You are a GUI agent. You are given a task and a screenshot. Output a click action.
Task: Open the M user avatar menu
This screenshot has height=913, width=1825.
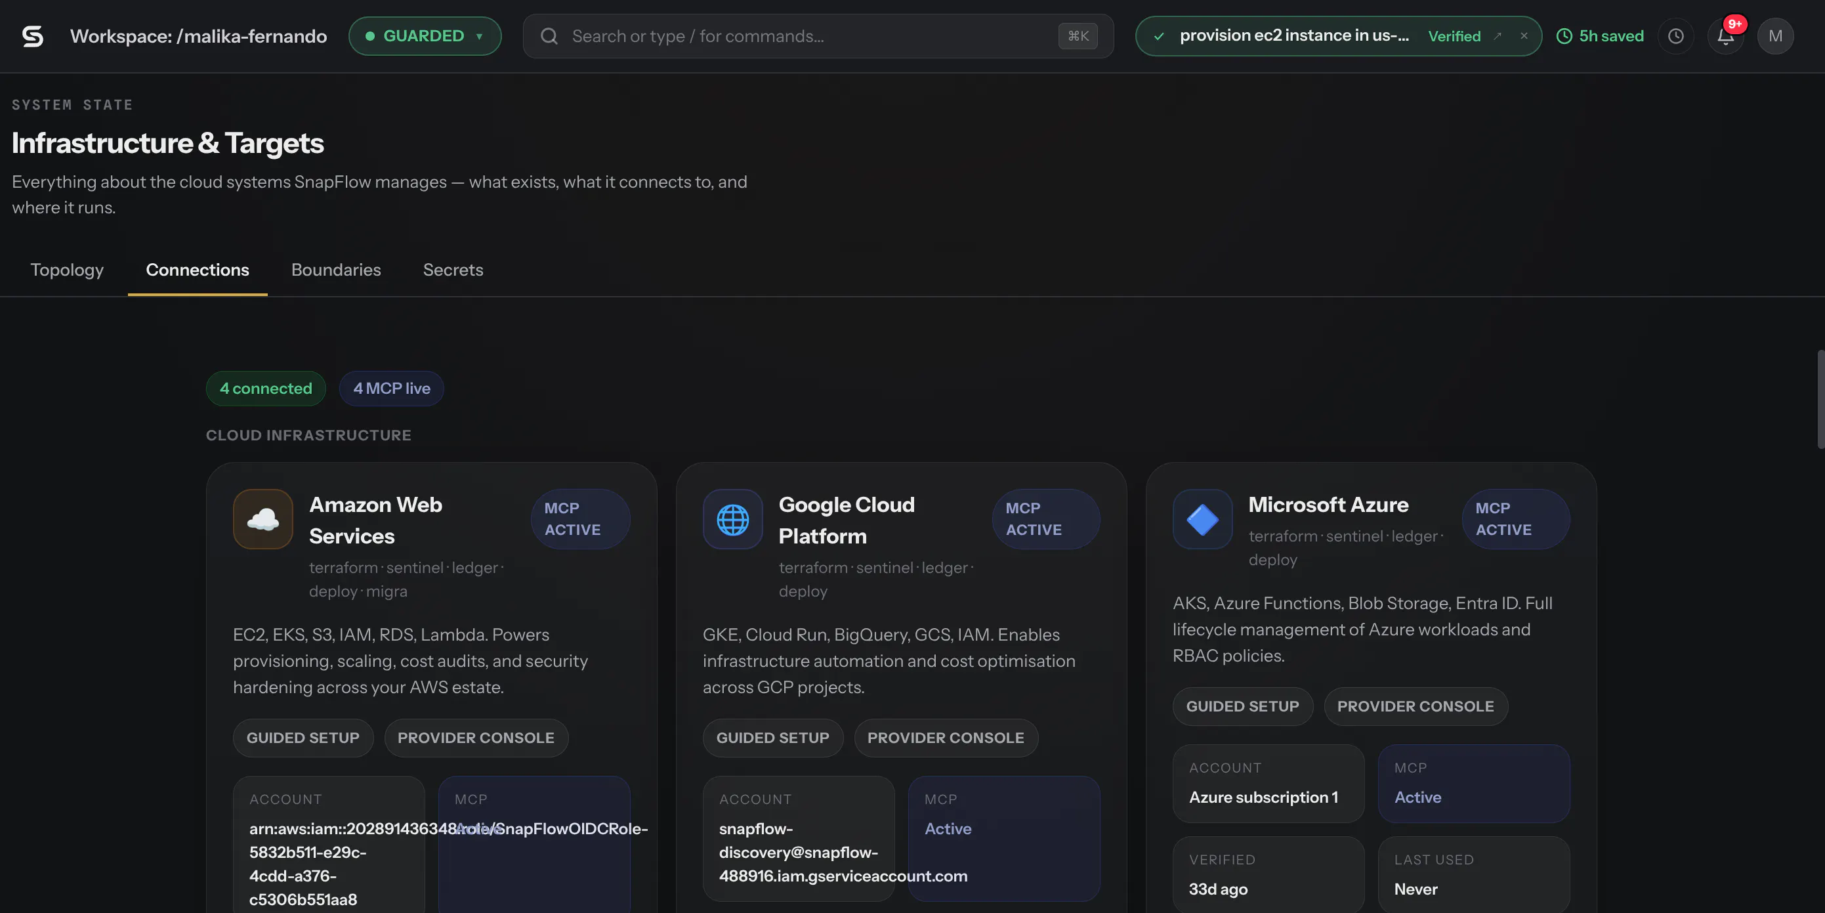click(1775, 36)
